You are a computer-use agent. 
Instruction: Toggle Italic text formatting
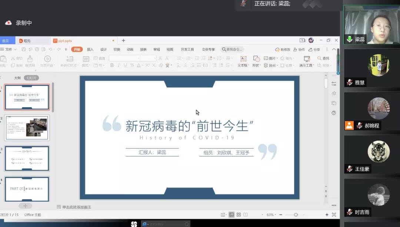click(119, 65)
